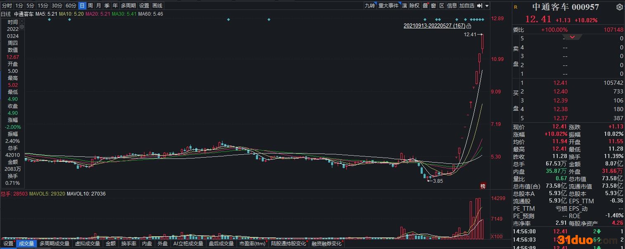
Task: Toggle the 九转 indicator
Action: coord(369,6)
